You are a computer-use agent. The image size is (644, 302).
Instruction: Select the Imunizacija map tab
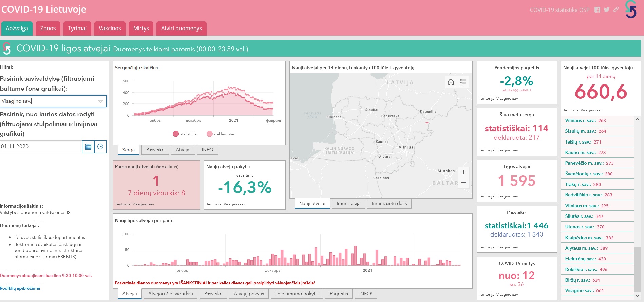pos(348,203)
